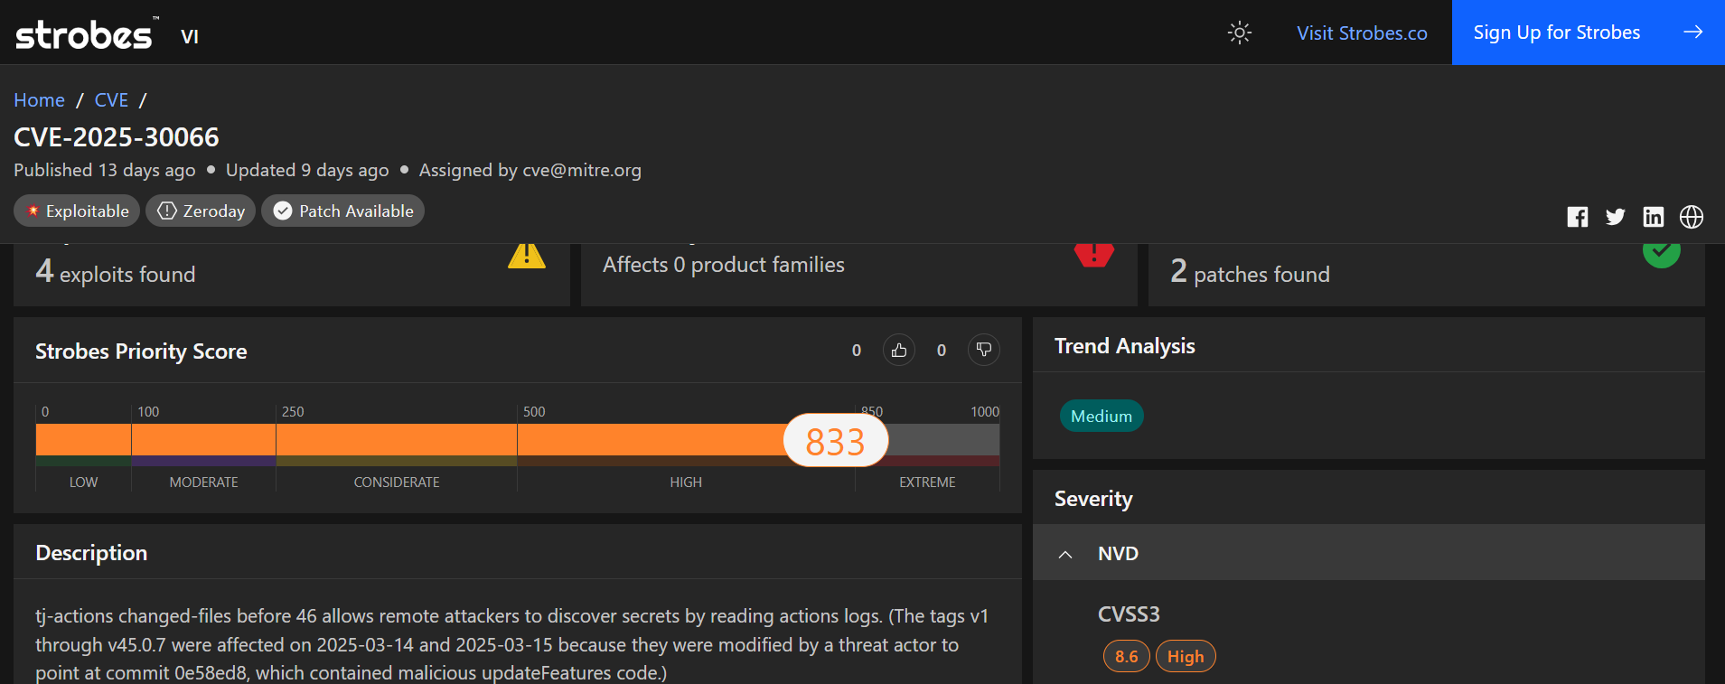The width and height of the screenshot is (1725, 684).
Task: Click '4 exploits found' text
Action: pos(116,272)
